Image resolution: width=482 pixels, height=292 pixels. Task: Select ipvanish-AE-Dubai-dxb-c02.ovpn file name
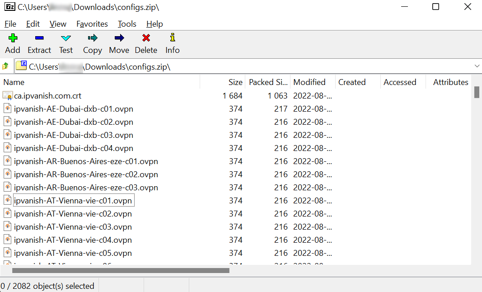[x=74, y=122]
